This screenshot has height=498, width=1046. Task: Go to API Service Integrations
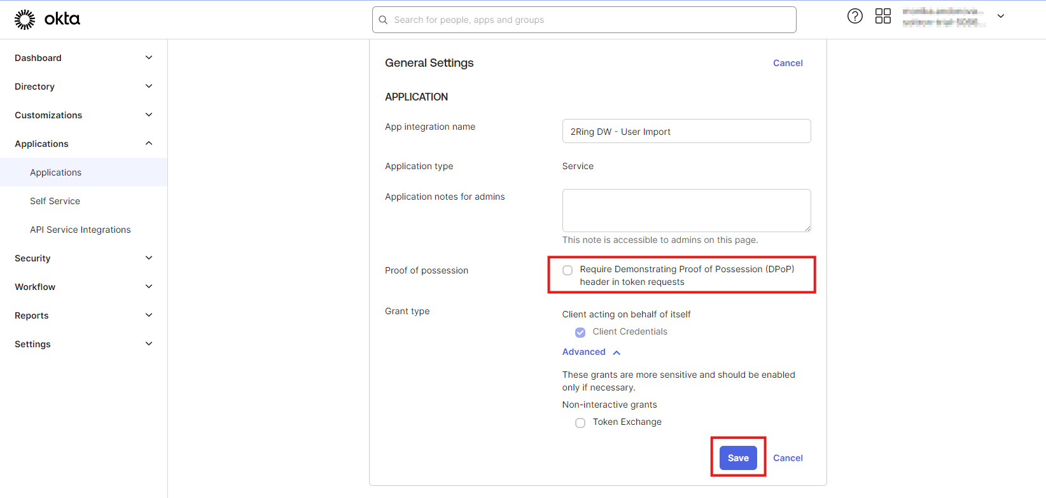click(x=80, y=230)
